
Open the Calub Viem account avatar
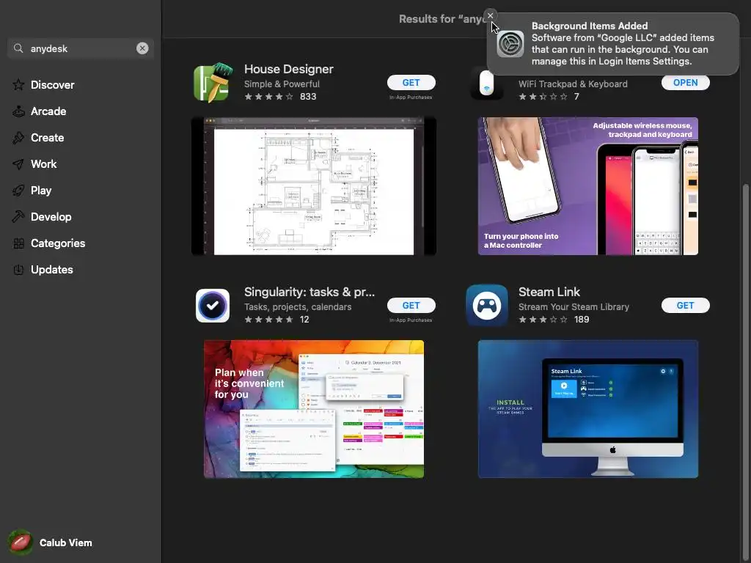pyautogui.click(x=20, y=542)
